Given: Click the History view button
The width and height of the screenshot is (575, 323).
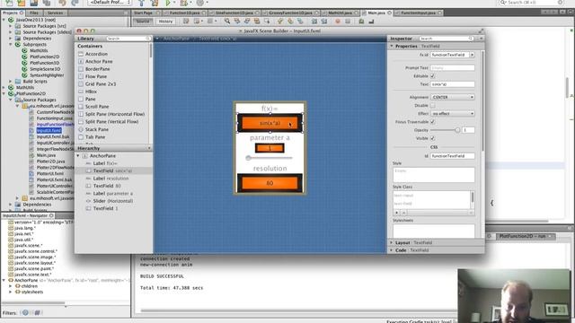Looking at the screenshot, I should click(165, 22).
